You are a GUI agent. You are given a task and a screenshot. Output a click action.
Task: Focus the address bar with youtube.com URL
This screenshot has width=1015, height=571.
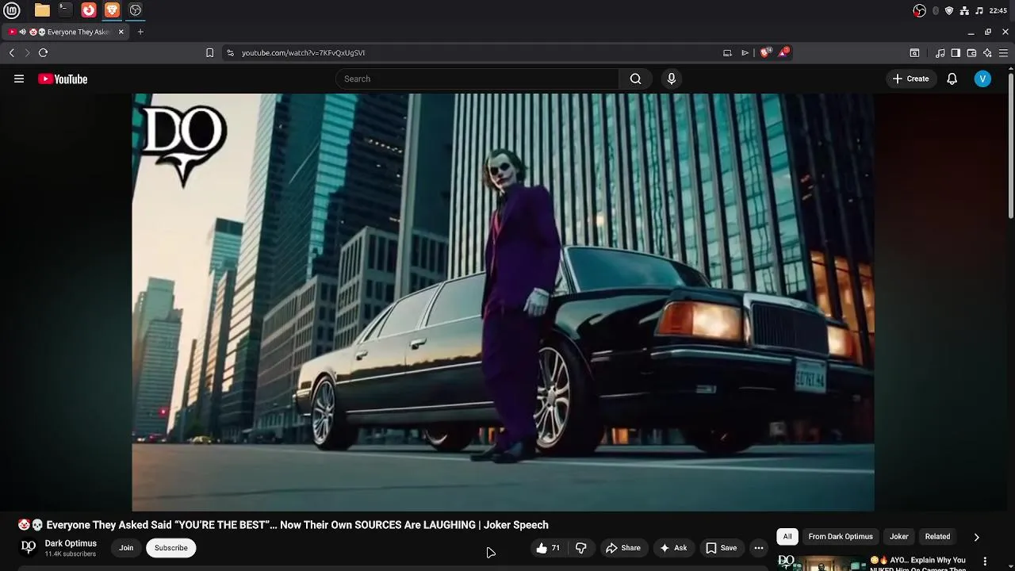(x=476, y=52)
